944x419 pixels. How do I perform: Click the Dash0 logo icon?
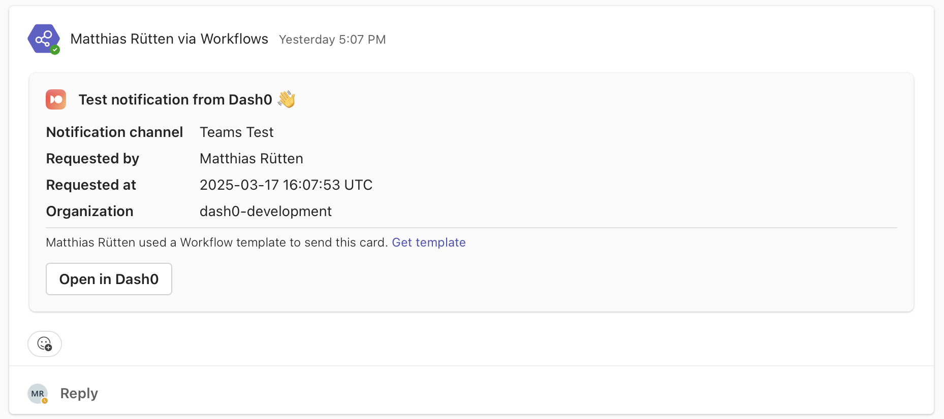point(56,99)
